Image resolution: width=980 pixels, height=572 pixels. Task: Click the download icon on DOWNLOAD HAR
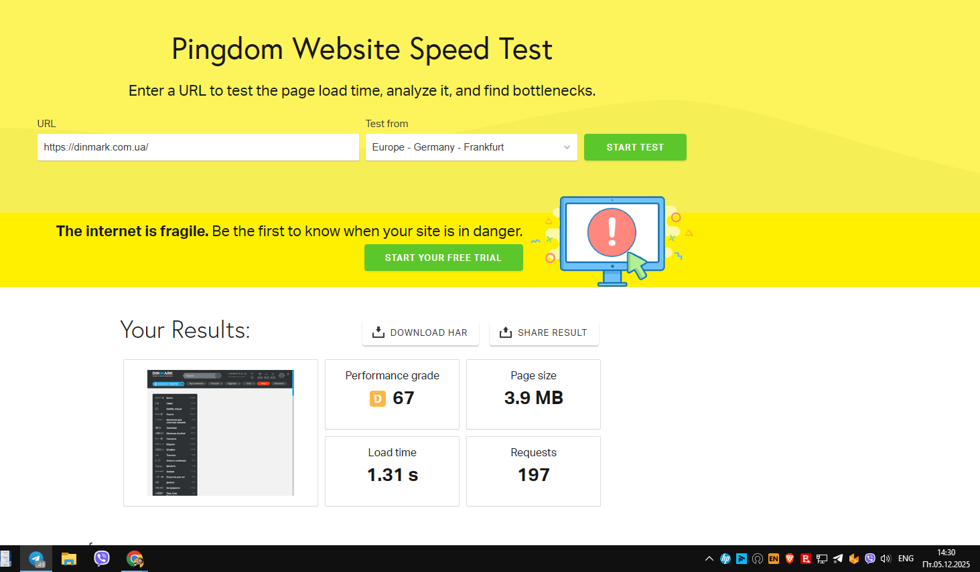(x=378, y=332)
